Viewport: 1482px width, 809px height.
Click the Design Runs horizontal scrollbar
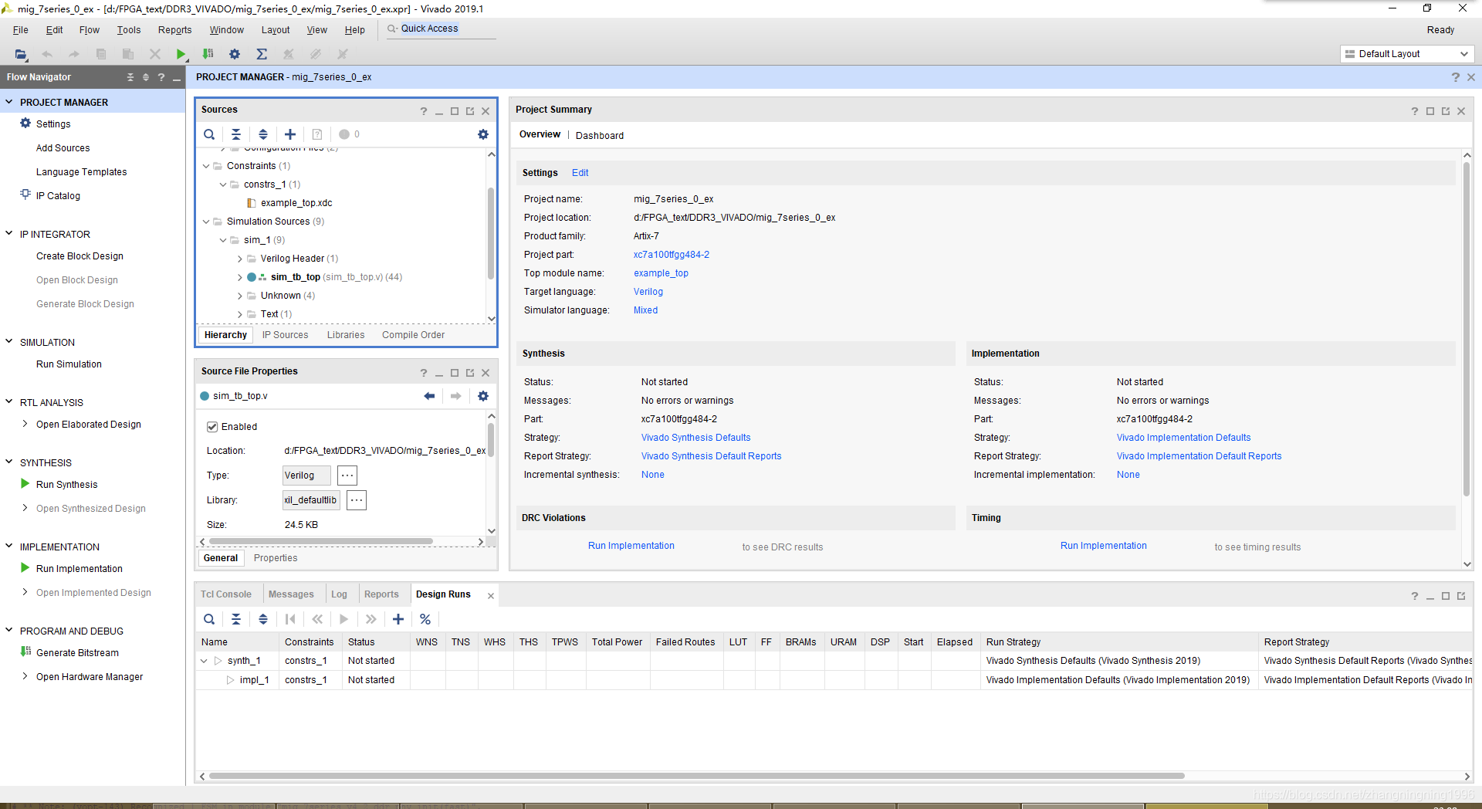click(696, 776)
